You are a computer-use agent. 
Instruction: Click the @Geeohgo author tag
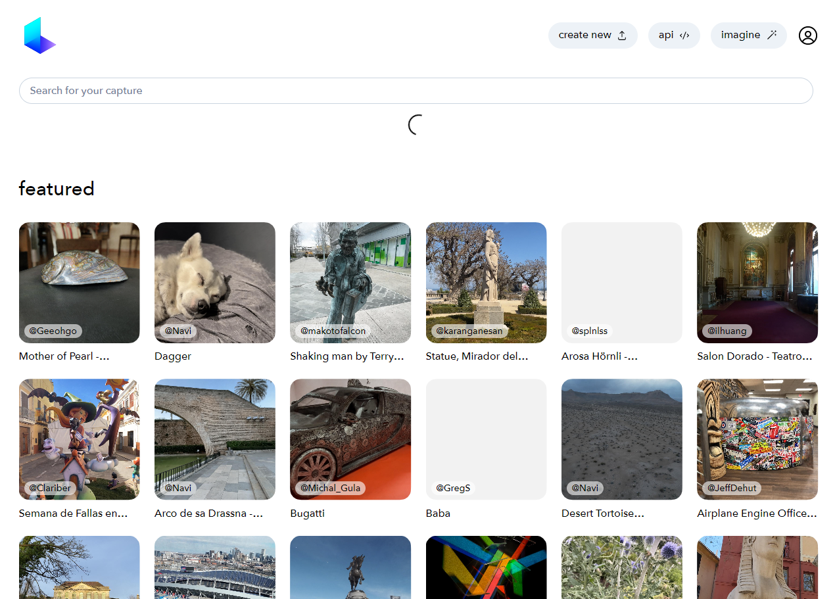pos(53,331)
